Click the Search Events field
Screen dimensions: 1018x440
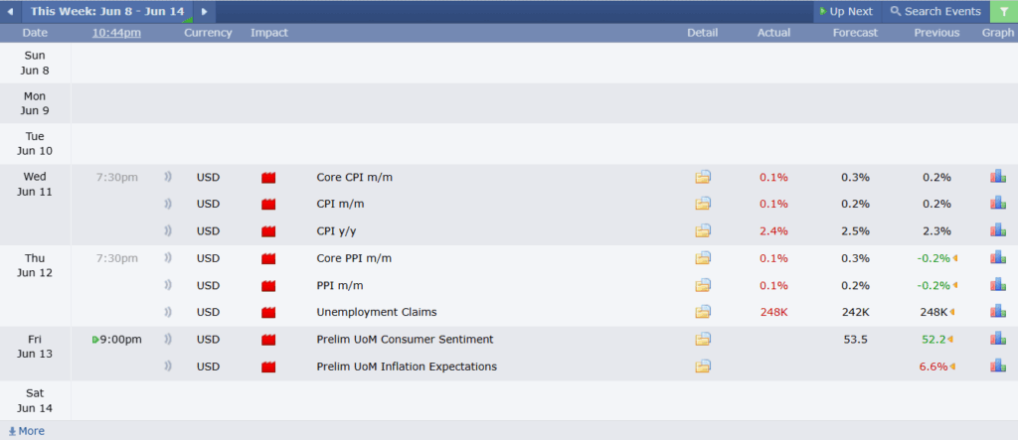pos(934,12)
